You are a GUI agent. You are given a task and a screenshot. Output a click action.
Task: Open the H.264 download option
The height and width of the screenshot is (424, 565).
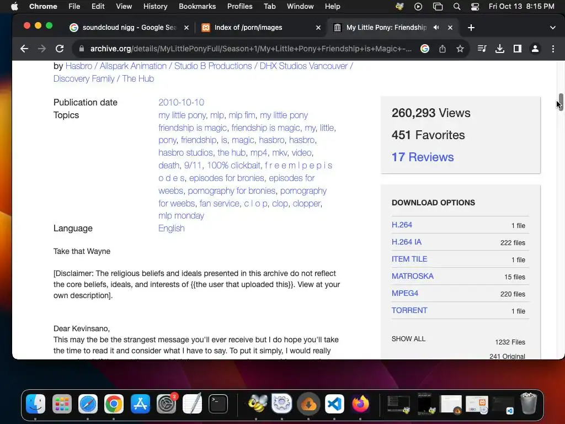point(402,225)
